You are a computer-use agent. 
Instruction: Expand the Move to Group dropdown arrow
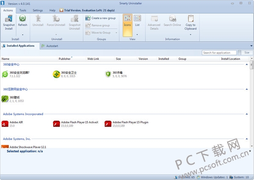(x=116, y=33)
